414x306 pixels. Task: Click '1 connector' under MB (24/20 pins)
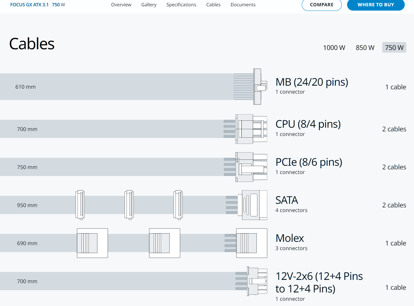290,92
